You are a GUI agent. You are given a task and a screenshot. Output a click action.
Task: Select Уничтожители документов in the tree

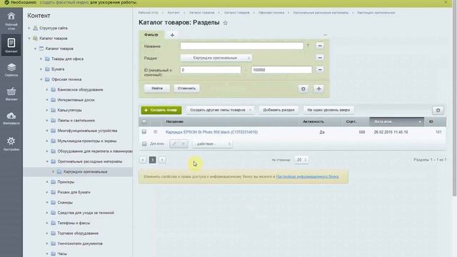tap(80, 243)
